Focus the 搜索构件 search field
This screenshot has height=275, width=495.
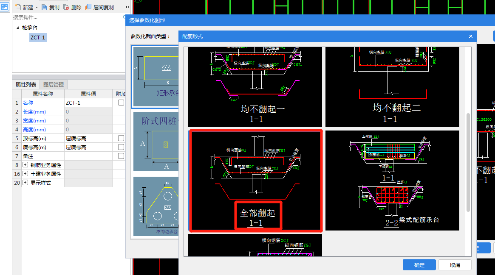(68, 17)
